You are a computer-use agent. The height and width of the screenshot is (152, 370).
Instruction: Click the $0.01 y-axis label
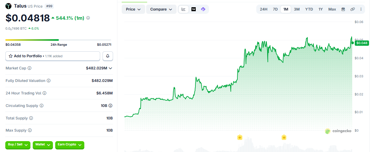359,112
